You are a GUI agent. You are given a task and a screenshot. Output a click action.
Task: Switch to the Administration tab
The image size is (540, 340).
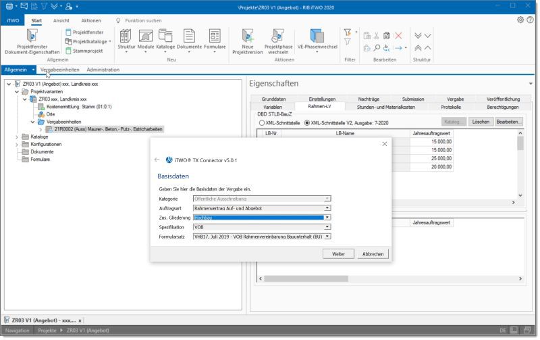coord(103,70)
